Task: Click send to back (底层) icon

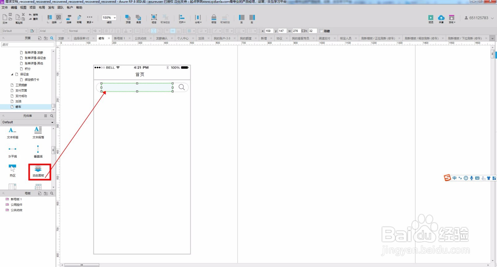Action: [139, 17]
